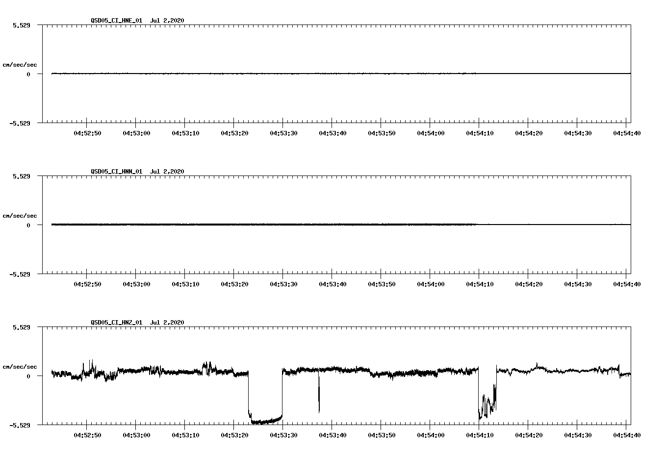Click 04:53:00 time label under HNE plot
Screen dimensions: 666x453
(136, 133)
